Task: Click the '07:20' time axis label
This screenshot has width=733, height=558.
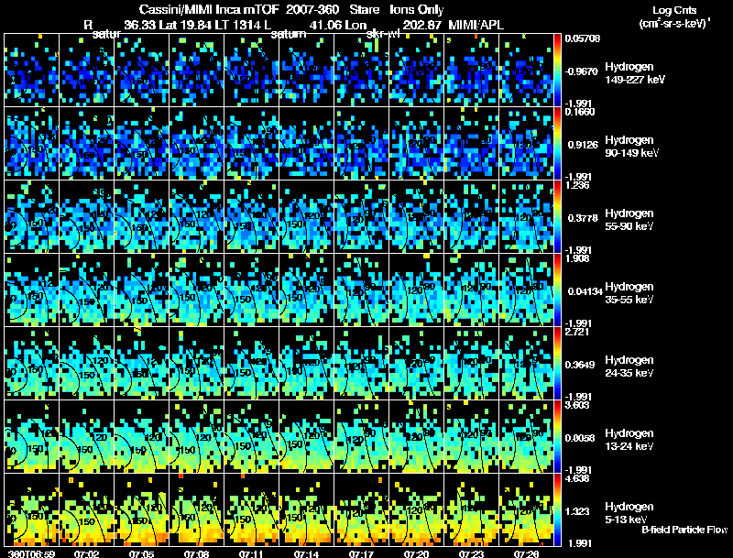Action: (417, 553)
